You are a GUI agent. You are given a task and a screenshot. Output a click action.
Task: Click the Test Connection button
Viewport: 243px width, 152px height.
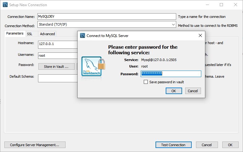coord(173,145)
